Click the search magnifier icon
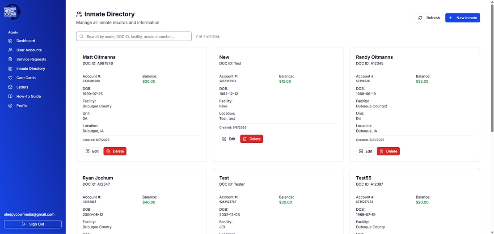 (x=81, y=37)
